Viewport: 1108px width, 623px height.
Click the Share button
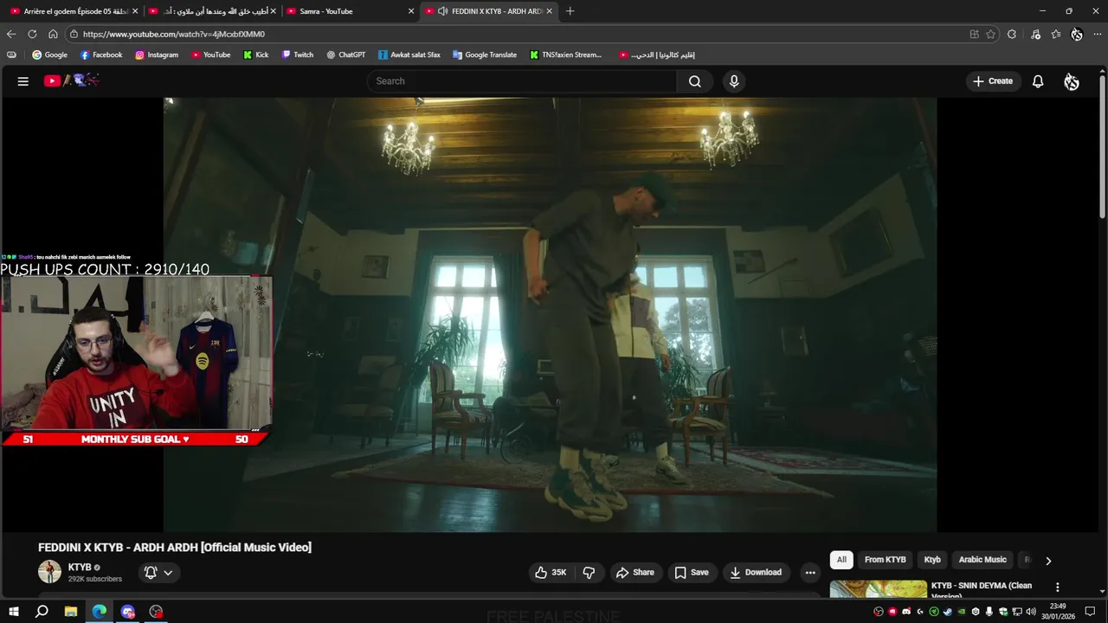coord(635,573)
